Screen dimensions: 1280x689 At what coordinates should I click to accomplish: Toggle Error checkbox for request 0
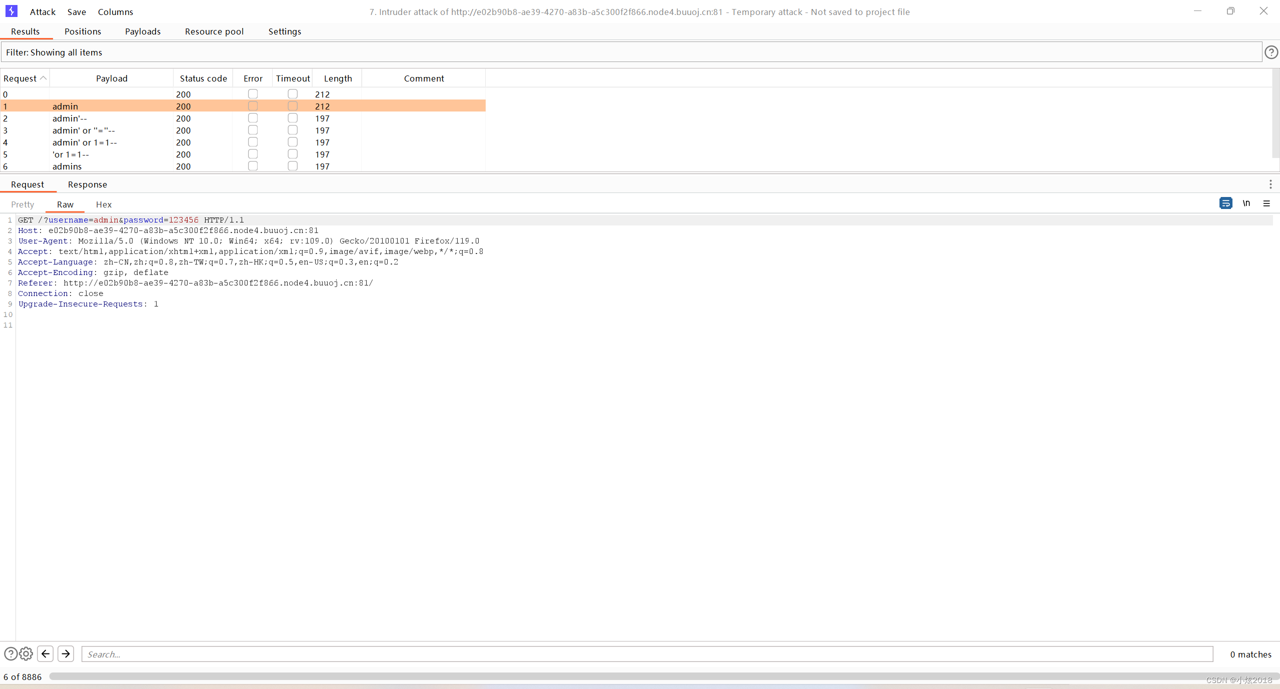[253, 94]
